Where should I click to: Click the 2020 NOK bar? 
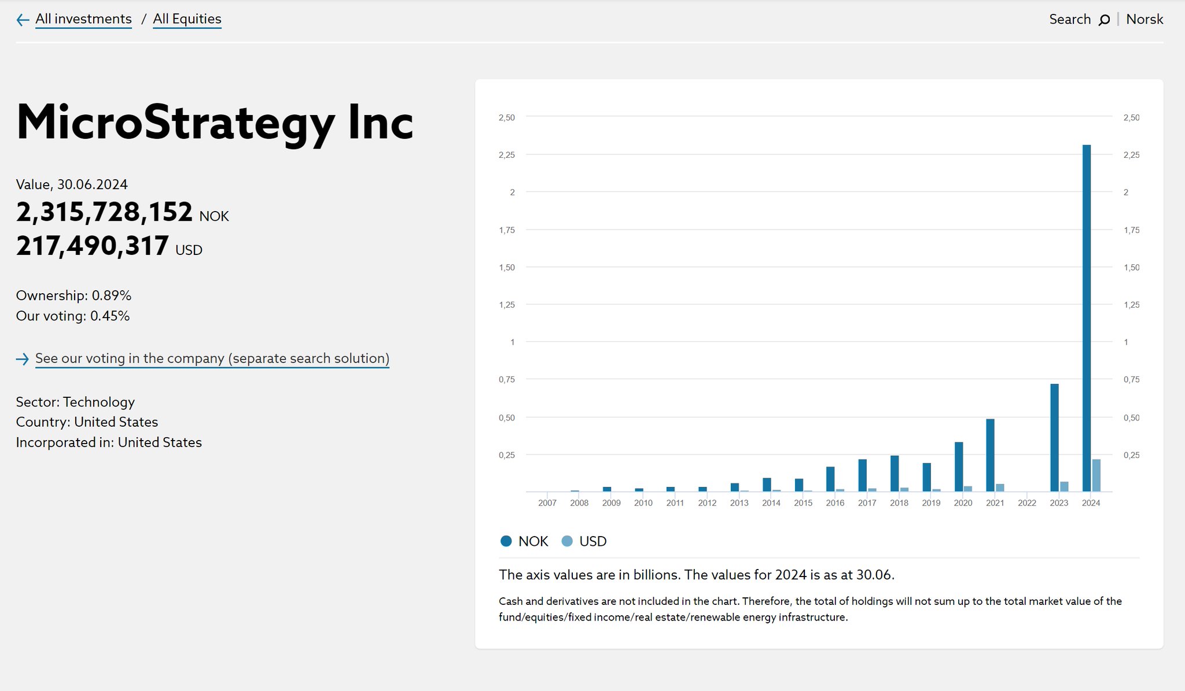[x=958, y=467]
